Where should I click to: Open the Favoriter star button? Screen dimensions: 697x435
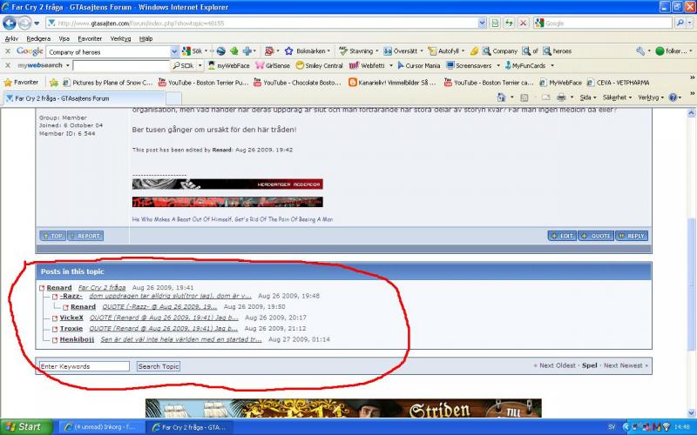tap(22, 83)
